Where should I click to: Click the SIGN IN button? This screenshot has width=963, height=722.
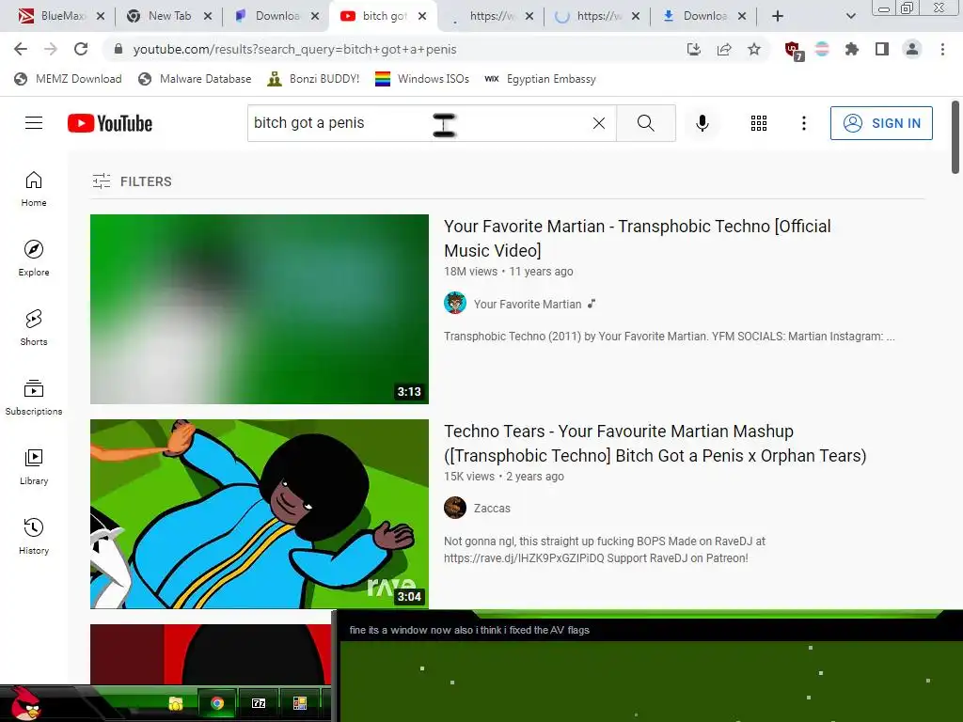[881, 123]
